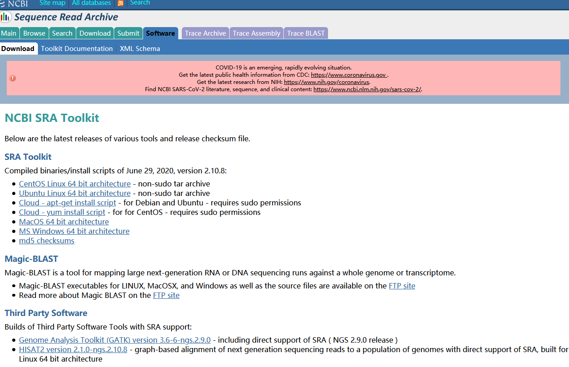Click the All databases link
569x367 pixels.
[91, 3]
